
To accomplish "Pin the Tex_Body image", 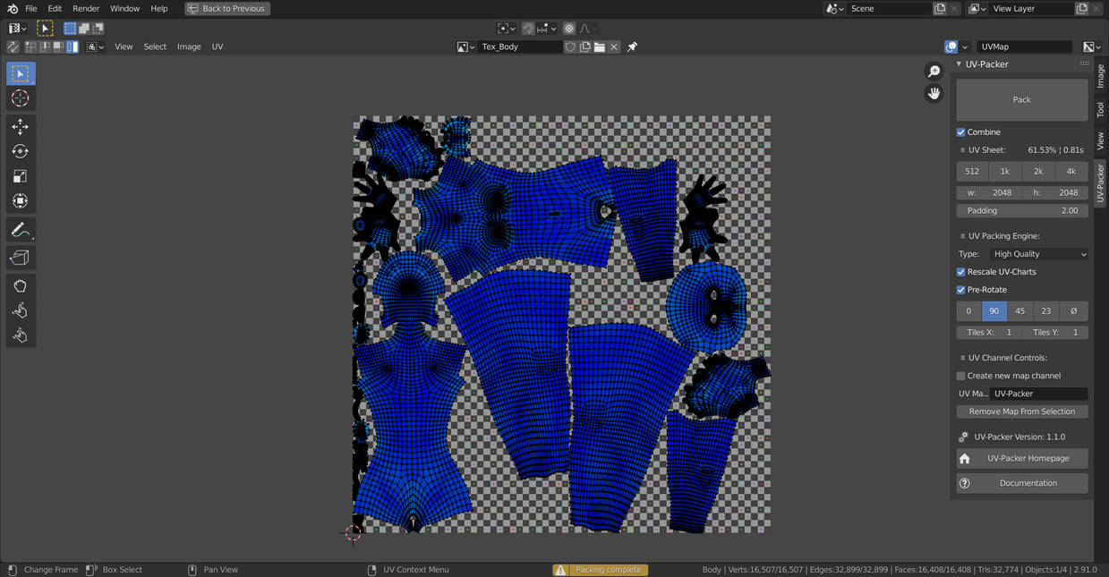I will (x=632, y=47).
